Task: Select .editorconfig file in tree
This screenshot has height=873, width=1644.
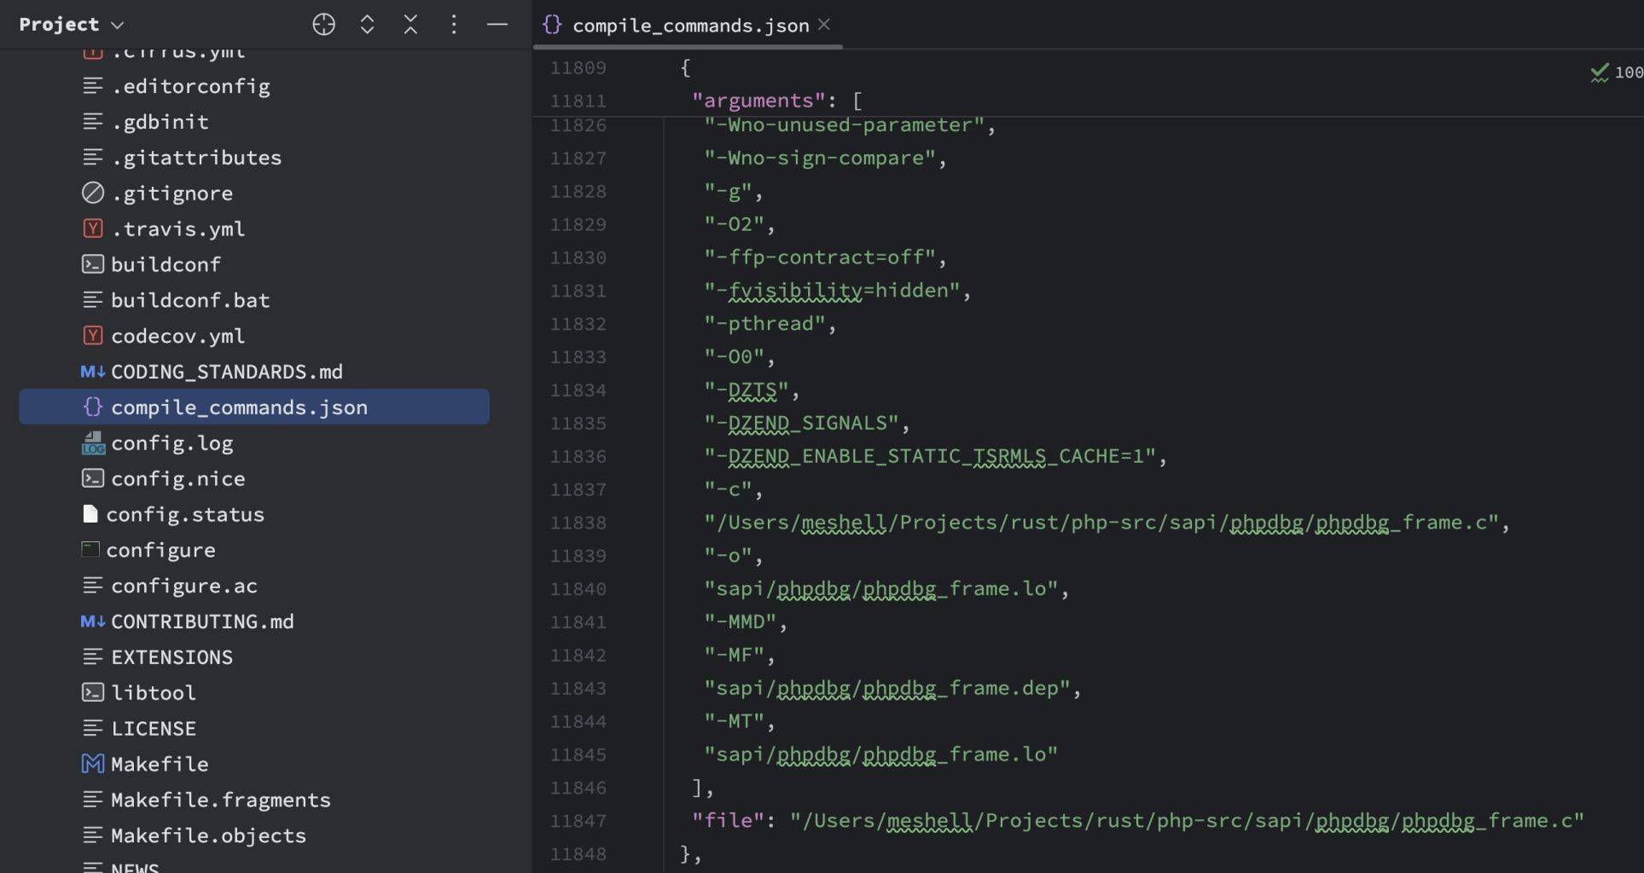Action: coord(190,86)
